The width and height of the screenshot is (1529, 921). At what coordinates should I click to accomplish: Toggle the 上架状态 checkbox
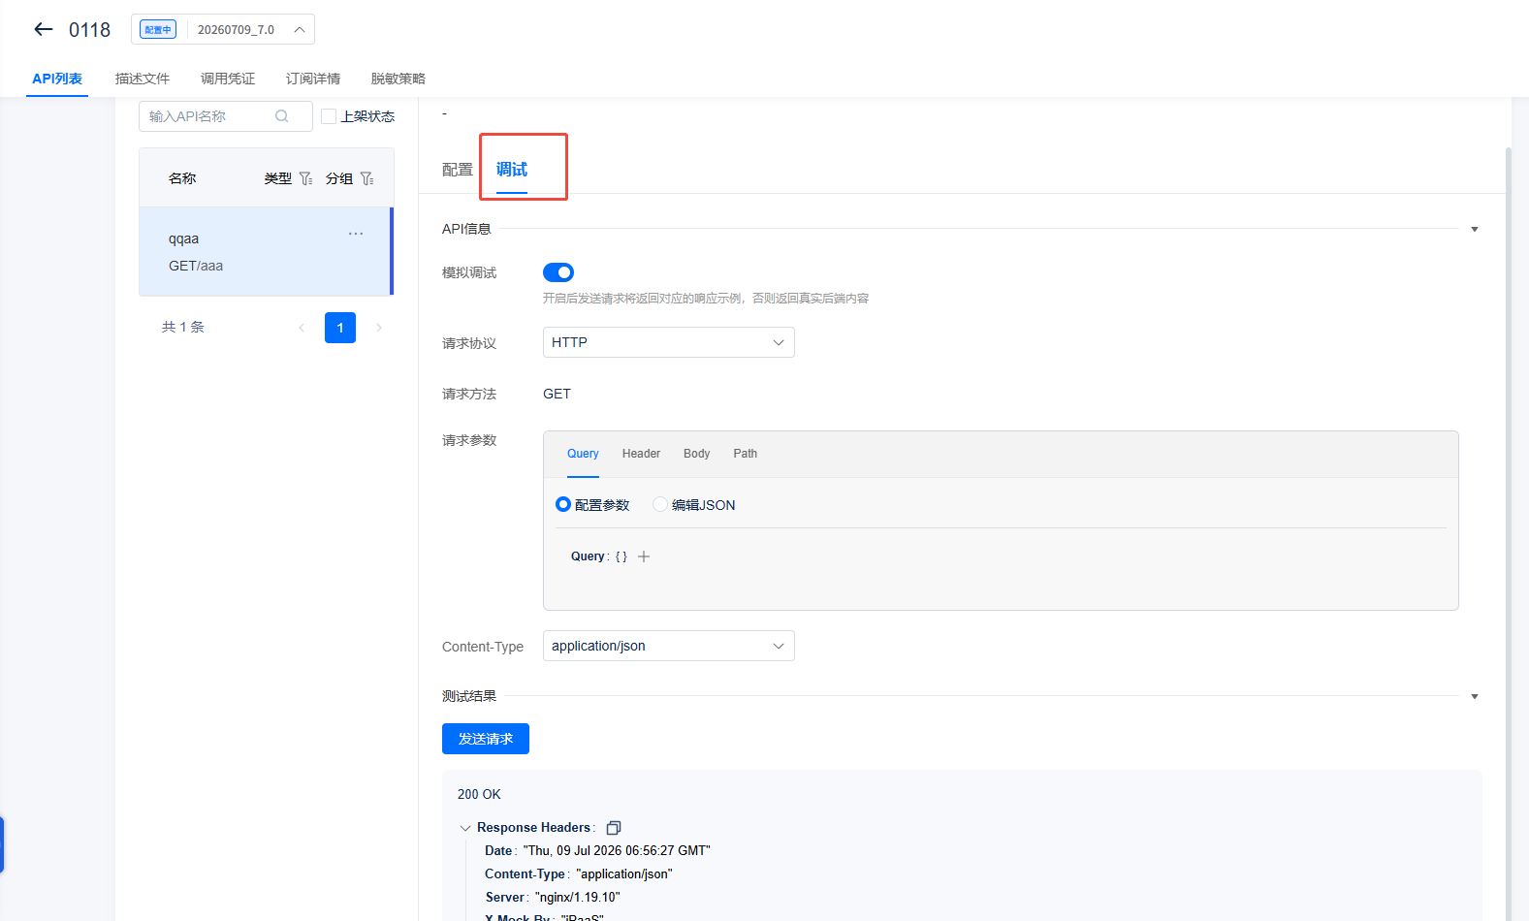[329, 116]
